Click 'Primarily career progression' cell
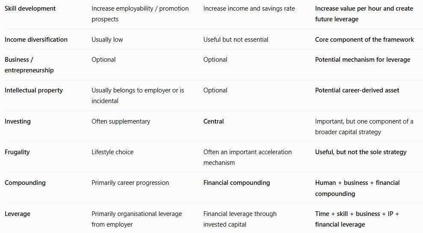Image resolution: width=423 pixels, height=233 pixels. [x=130, y=183]
